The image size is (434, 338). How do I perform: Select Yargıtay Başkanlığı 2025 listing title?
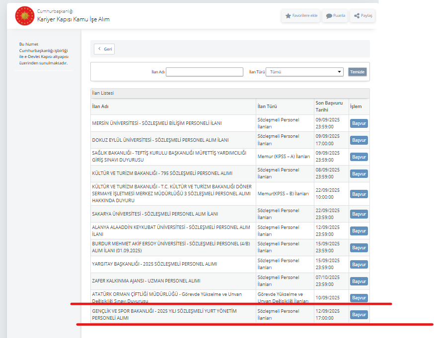click(x=154, y=264)
